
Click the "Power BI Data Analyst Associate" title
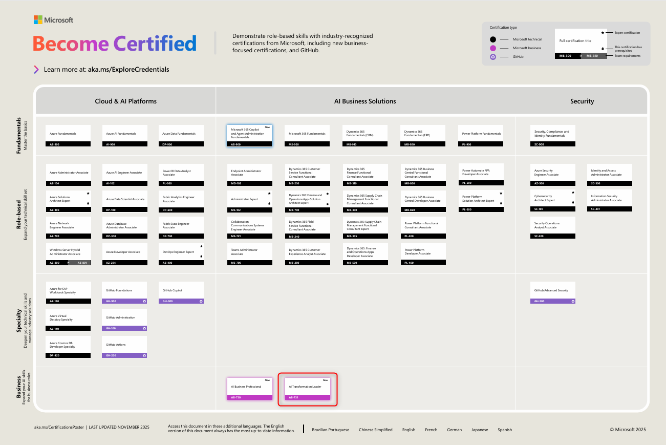177,174
